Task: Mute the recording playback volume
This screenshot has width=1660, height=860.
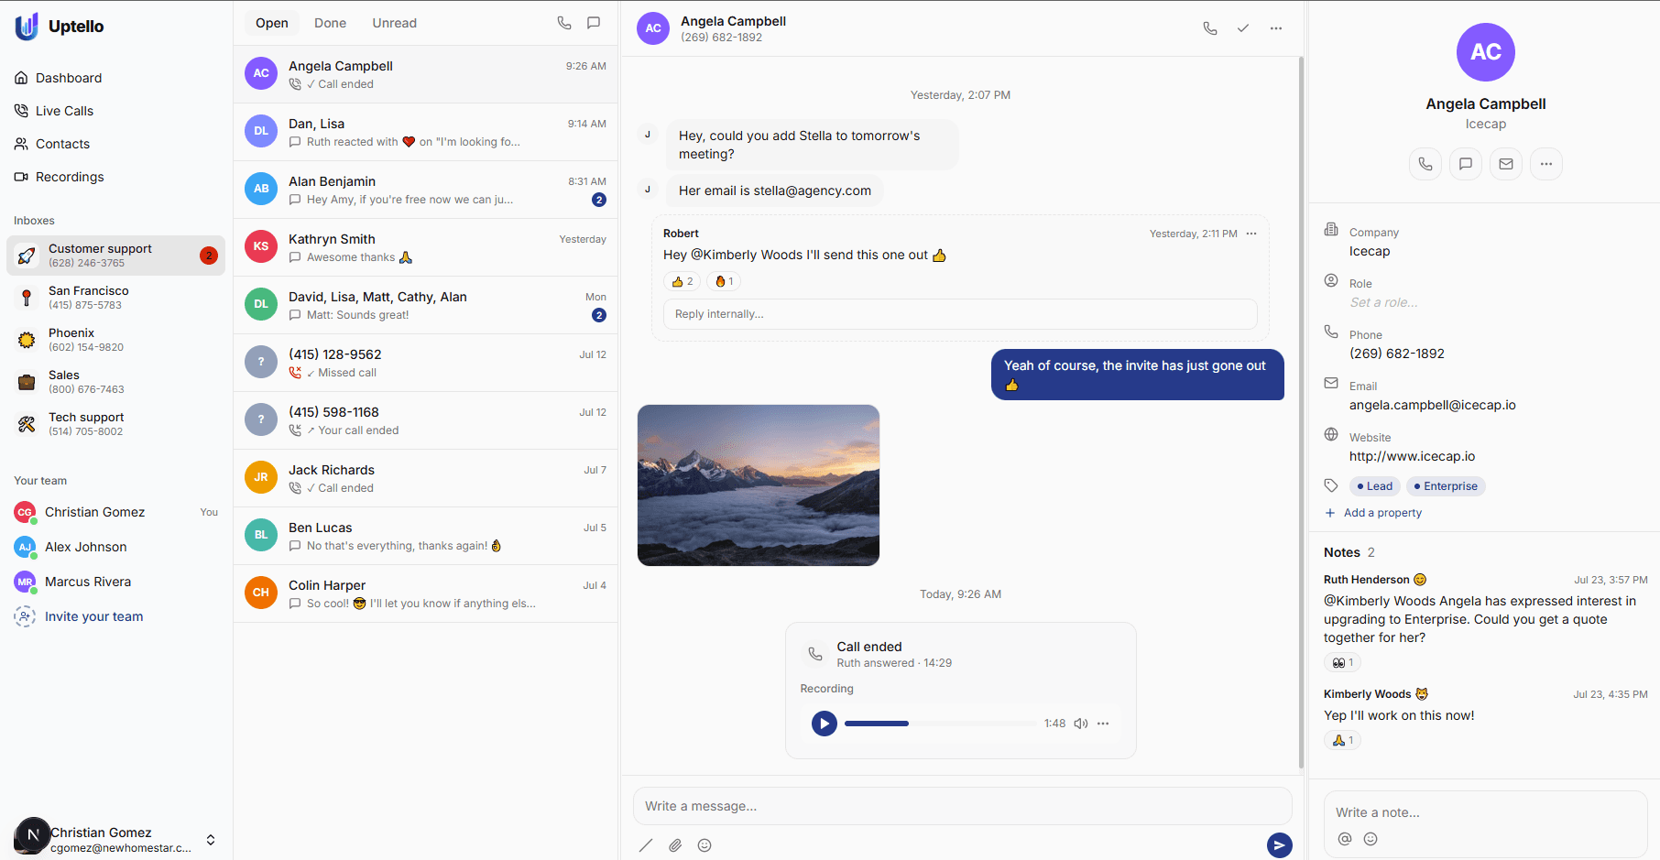Action: click(1080, 723)
